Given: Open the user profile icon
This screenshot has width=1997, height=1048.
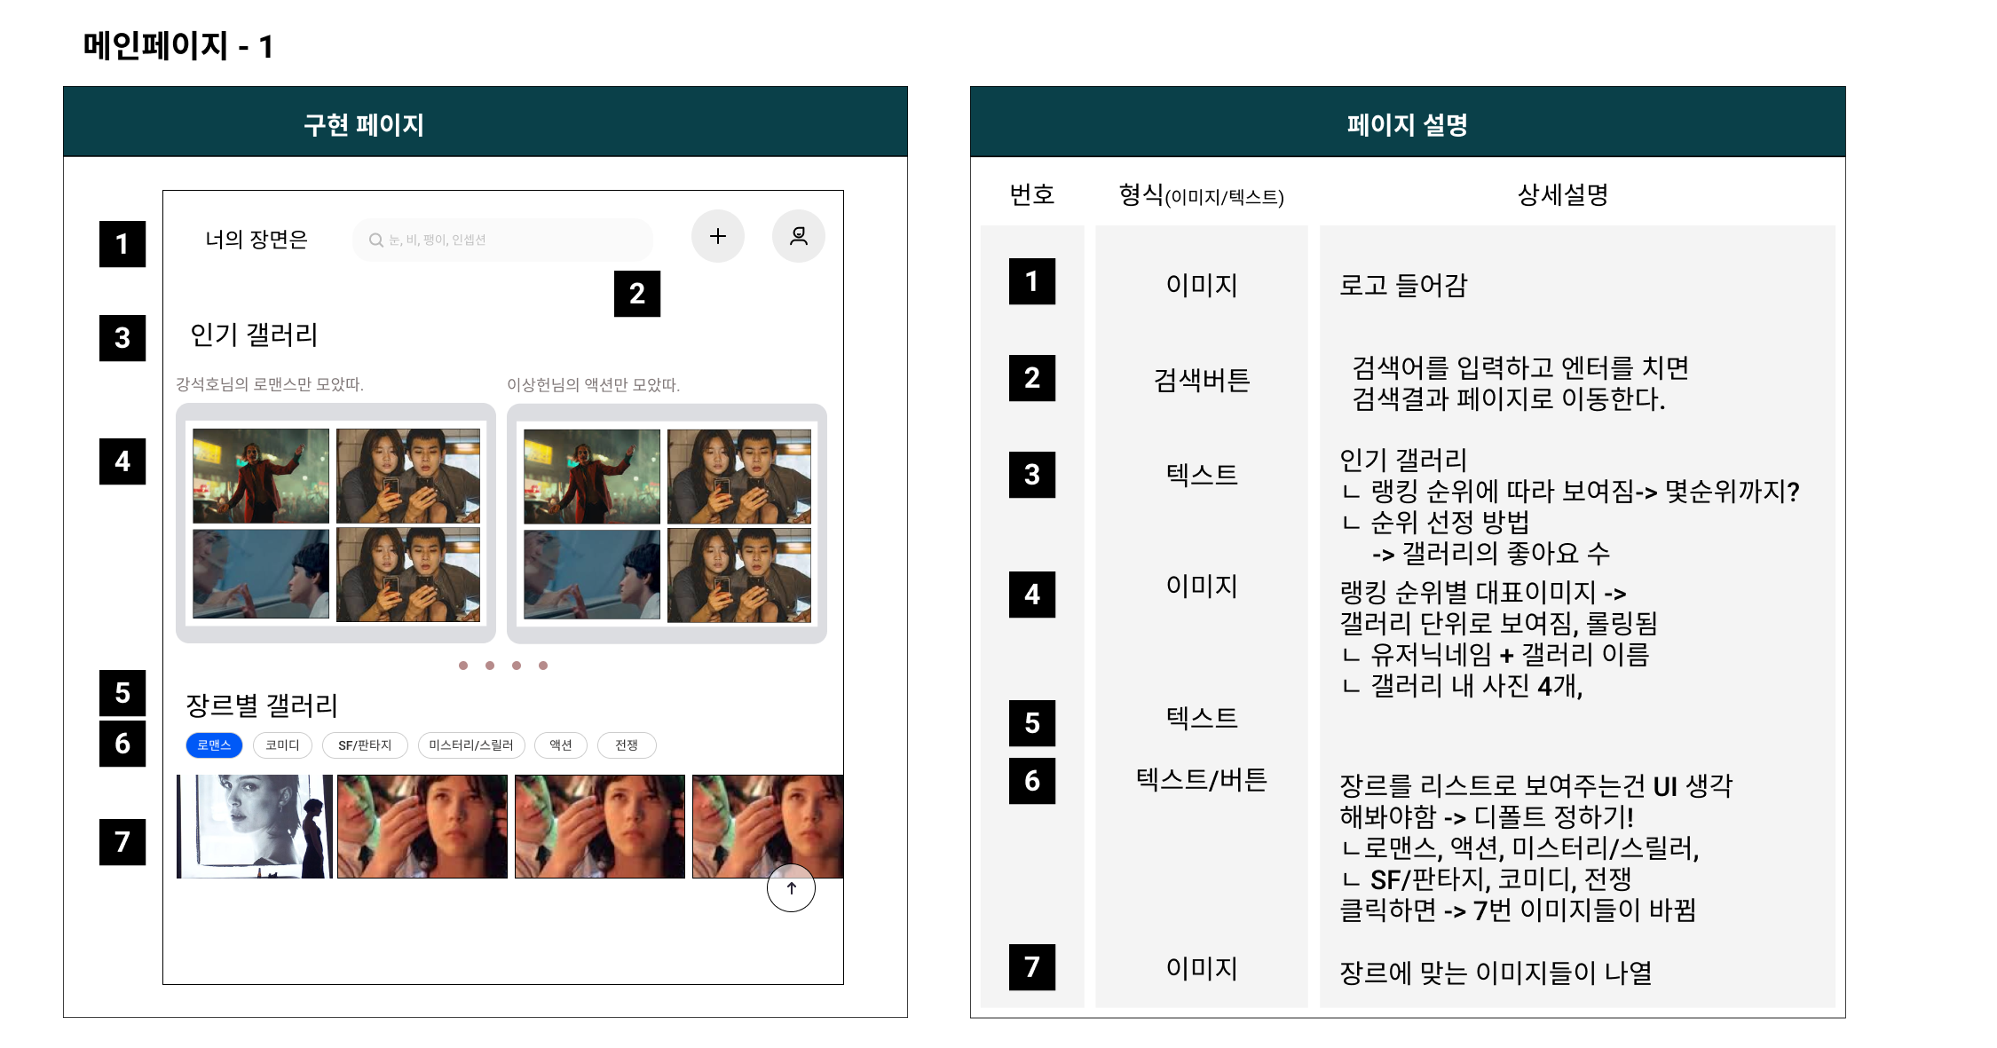Looking at the screenshot, I should point(798,236).
